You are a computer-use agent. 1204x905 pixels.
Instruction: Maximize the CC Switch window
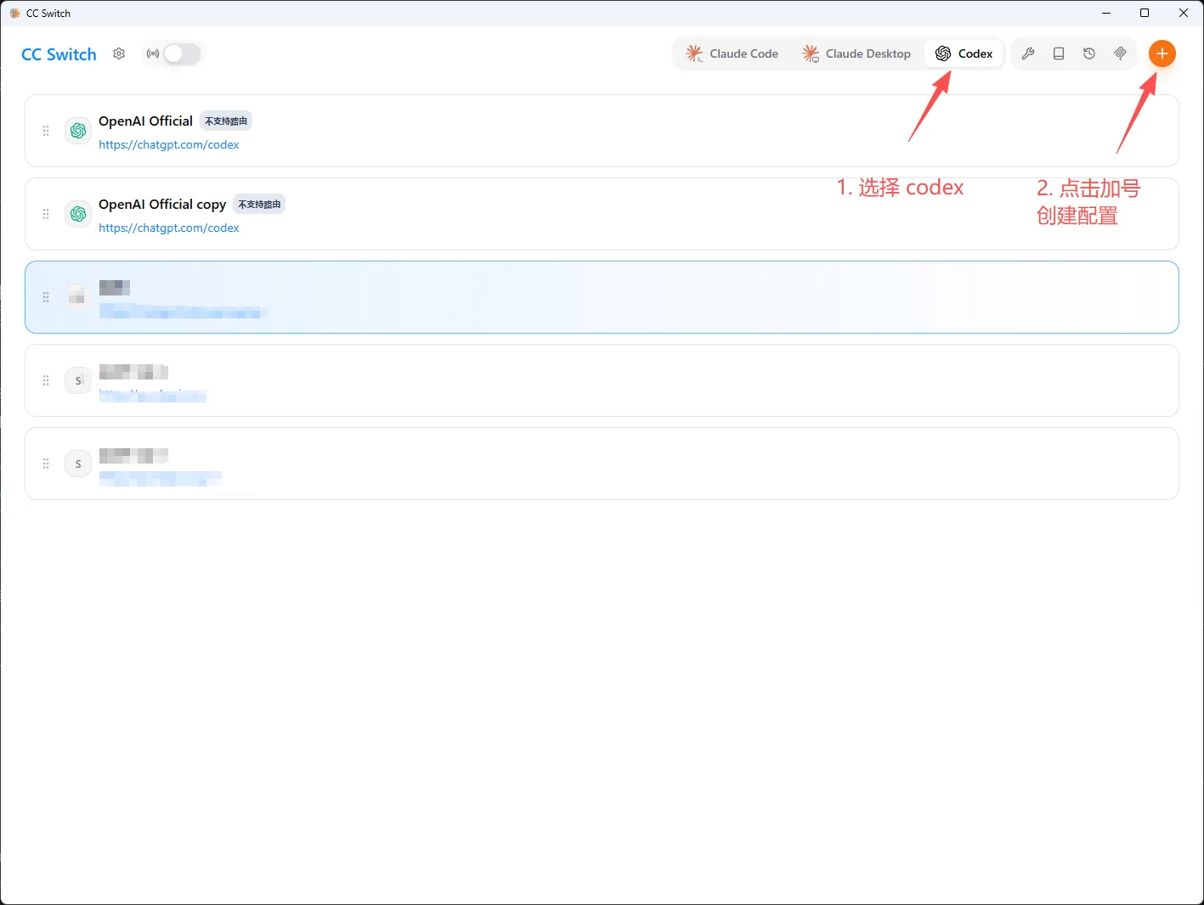tap(1145, 13)
